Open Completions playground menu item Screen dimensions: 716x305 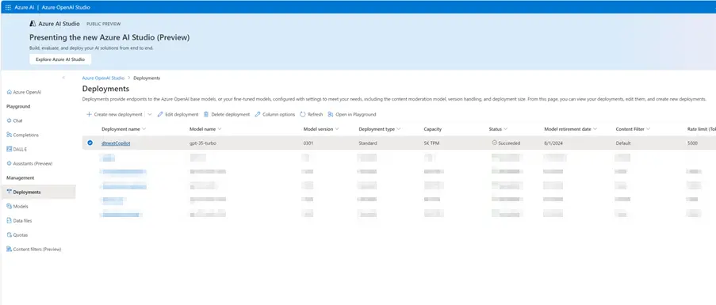(26, 135)
